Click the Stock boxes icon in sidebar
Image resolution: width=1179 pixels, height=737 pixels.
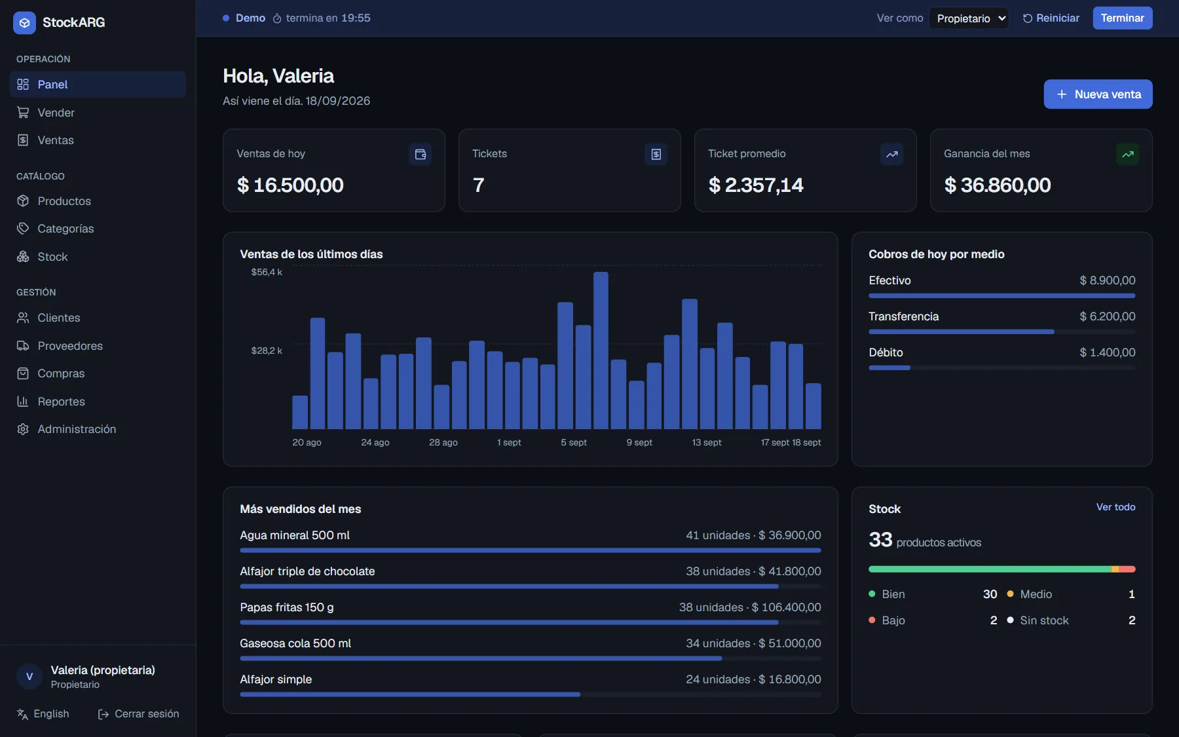(x=23, y=257)
